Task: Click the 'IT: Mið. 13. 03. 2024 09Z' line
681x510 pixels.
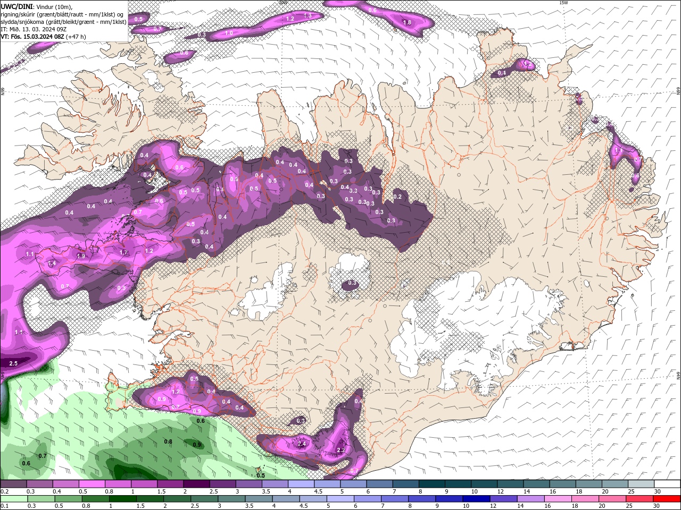Action: pos(33,29)
